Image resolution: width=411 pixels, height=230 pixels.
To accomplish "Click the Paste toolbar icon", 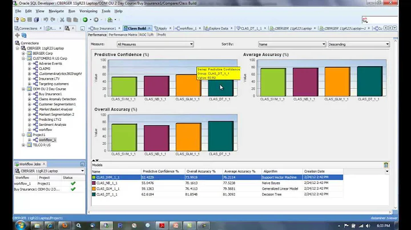I will (75, 19).
